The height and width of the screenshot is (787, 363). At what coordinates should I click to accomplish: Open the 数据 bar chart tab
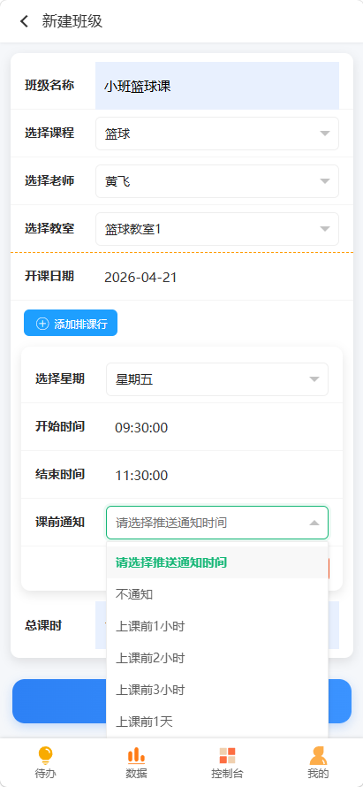136,762
